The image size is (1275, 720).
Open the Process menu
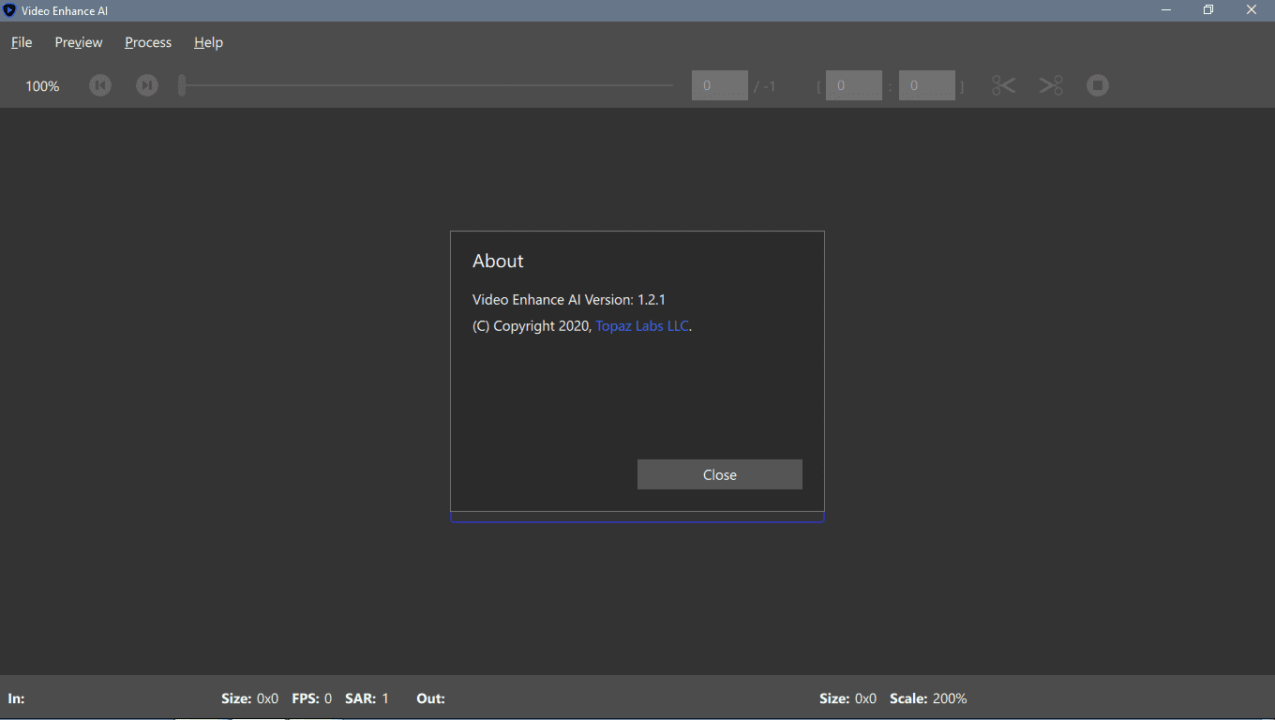(148, 42)
